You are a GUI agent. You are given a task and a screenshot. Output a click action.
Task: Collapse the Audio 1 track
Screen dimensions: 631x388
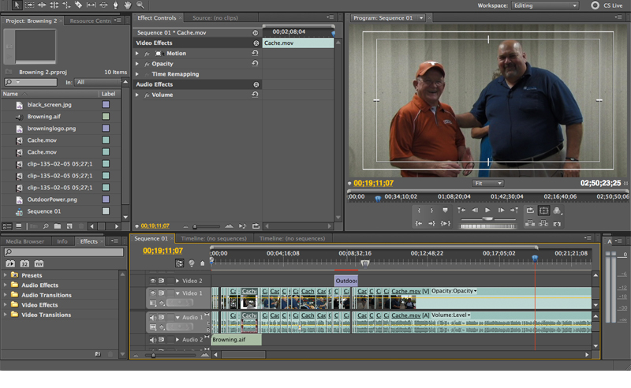pyautogui.click(x=177, y=318)
